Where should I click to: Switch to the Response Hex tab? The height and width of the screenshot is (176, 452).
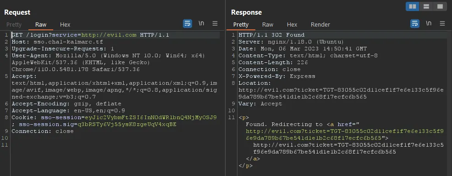292,25
